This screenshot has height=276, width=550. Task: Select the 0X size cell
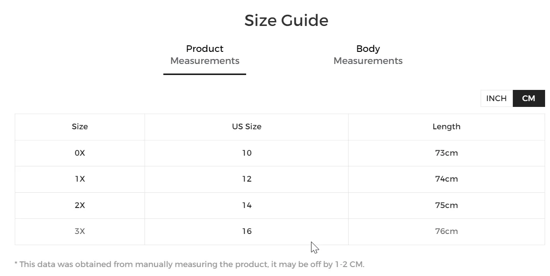80,153
